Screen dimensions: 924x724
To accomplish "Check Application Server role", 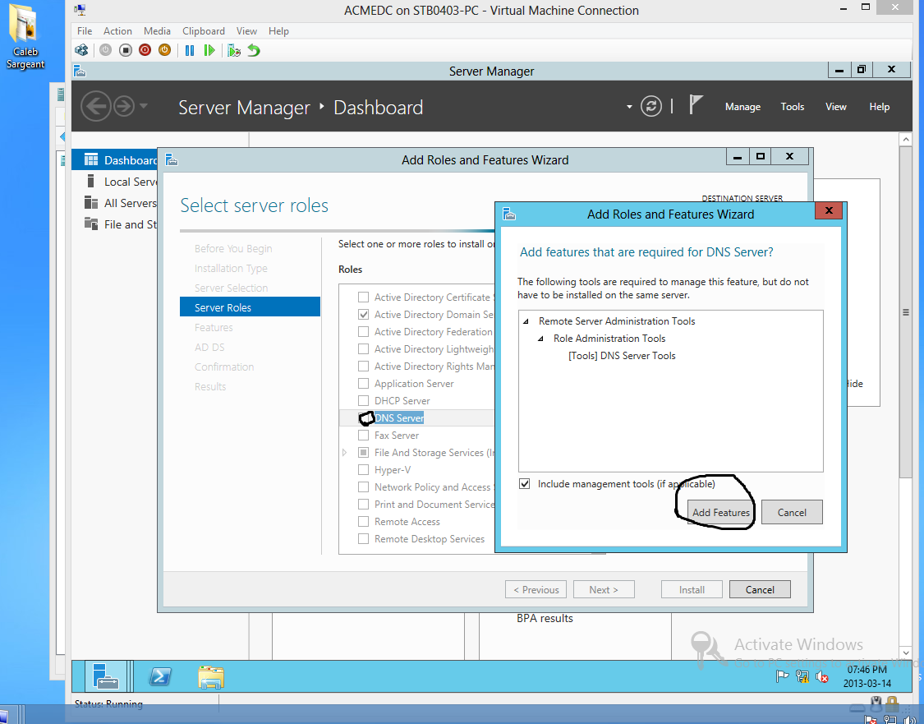I will click(x=364, y=383).
